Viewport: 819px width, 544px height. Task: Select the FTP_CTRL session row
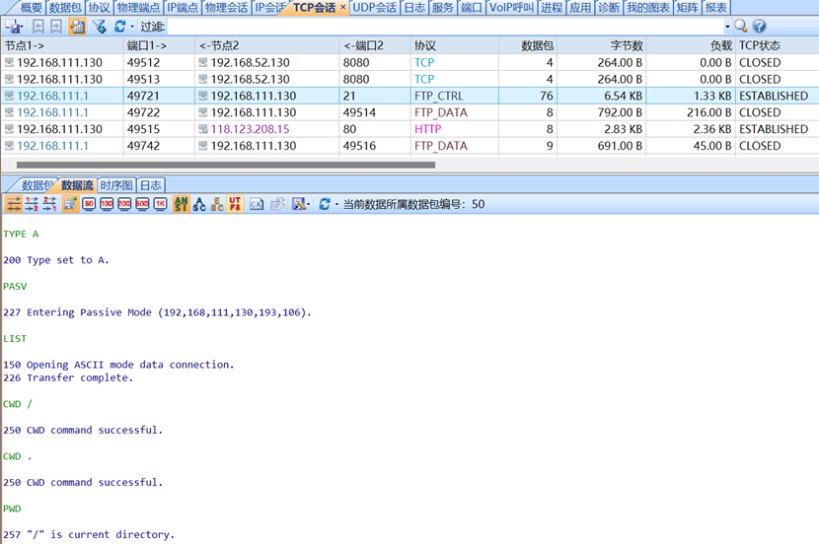pyautogui.click(x=409, y=96)
